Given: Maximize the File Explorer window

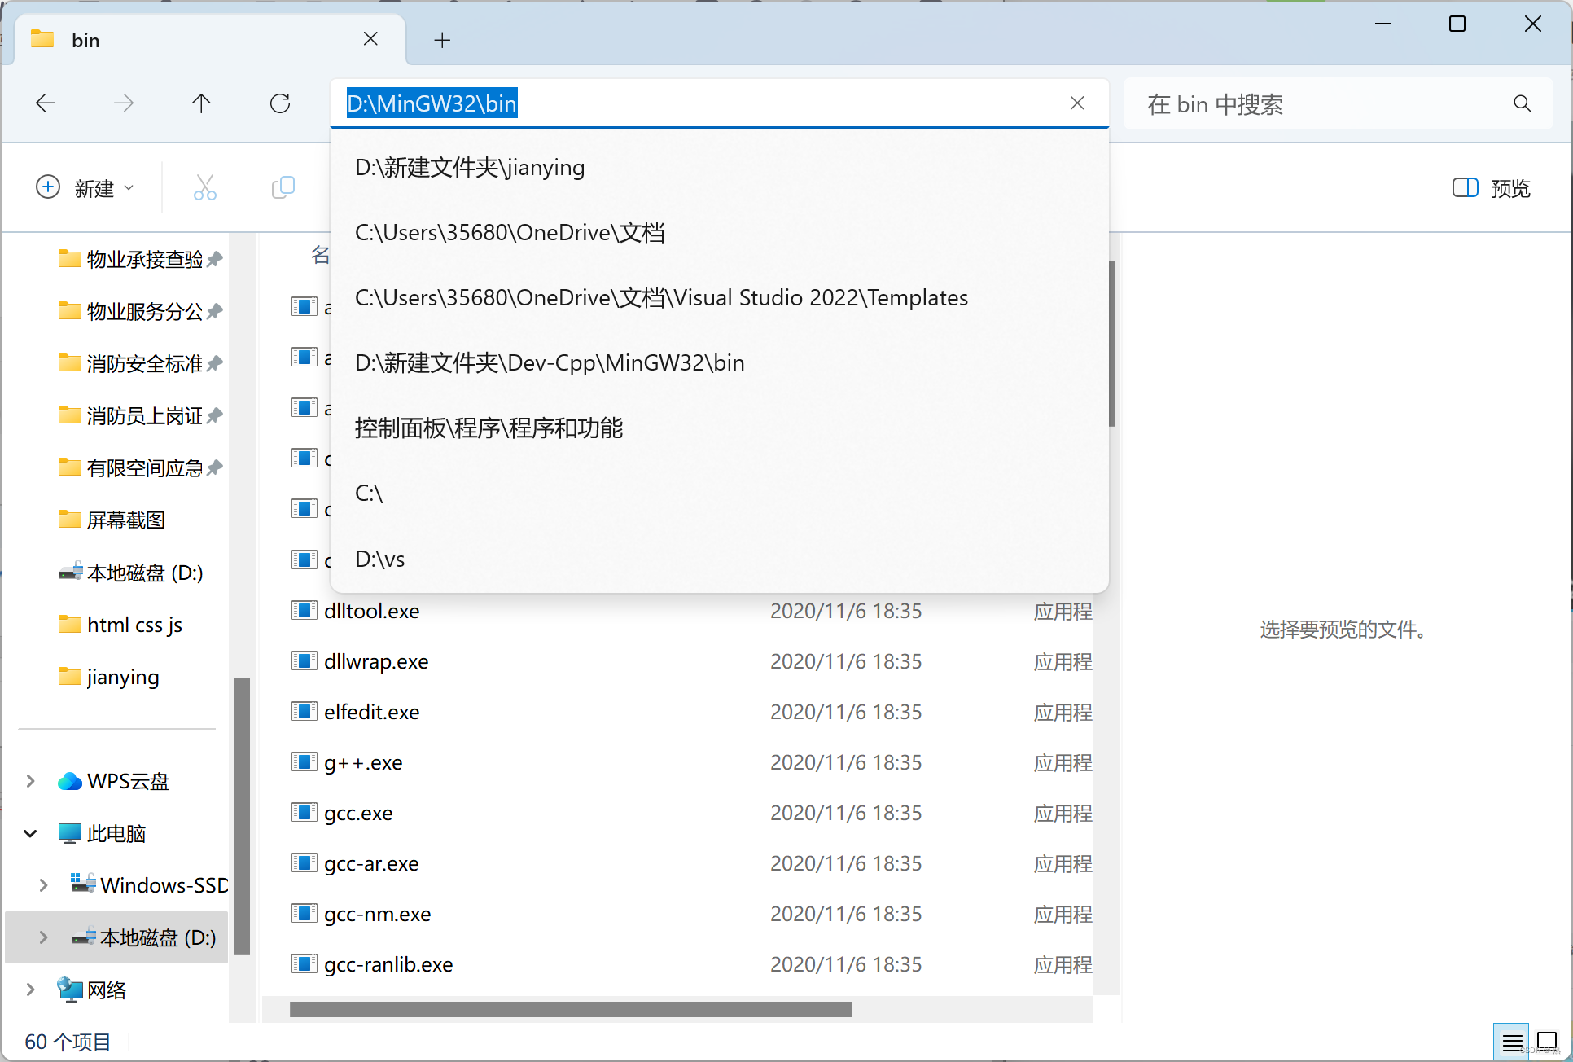Looking at the screenshot, I should click(x=1457, y=24).
